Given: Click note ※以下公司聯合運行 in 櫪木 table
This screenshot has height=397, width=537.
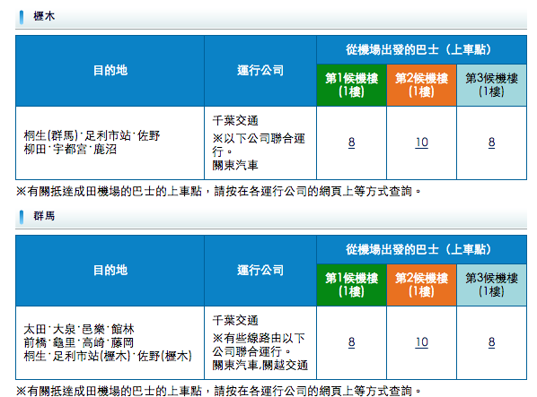Looking at the screenshot, I should pyautogui.click(x=259, y=145).
